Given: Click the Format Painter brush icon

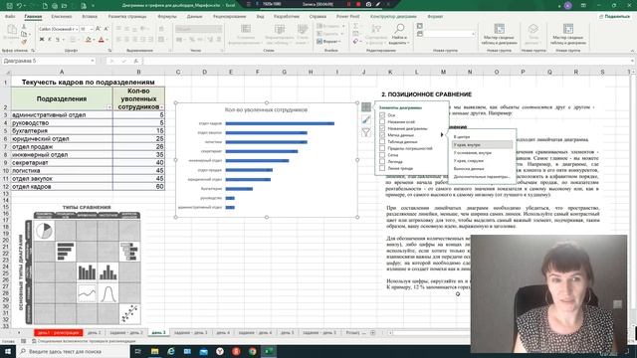Looking at the screenshot, I should (24, 42).
